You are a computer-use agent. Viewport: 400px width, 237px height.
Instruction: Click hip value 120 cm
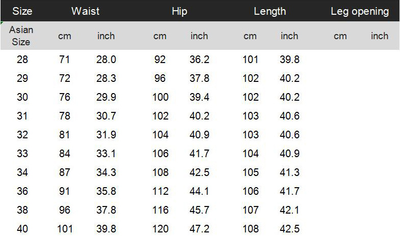tap(160, 229)
